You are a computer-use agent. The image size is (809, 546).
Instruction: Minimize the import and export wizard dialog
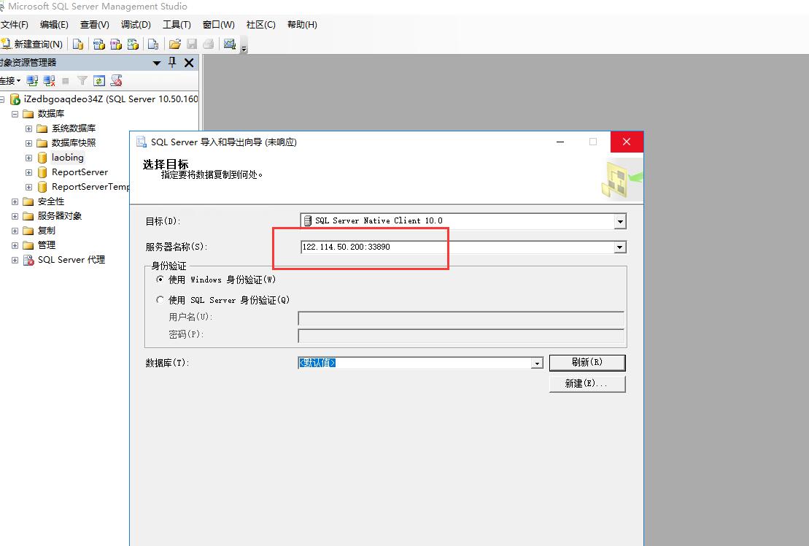coord(560,142)
